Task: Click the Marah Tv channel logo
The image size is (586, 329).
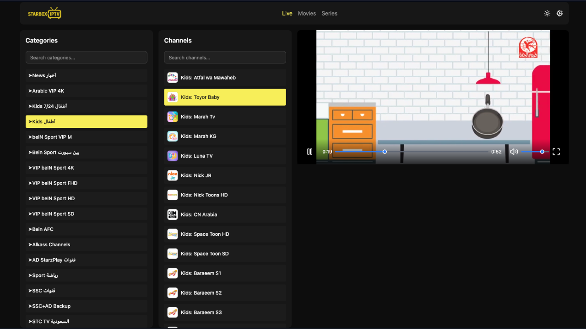Action: tap(173, 117)
